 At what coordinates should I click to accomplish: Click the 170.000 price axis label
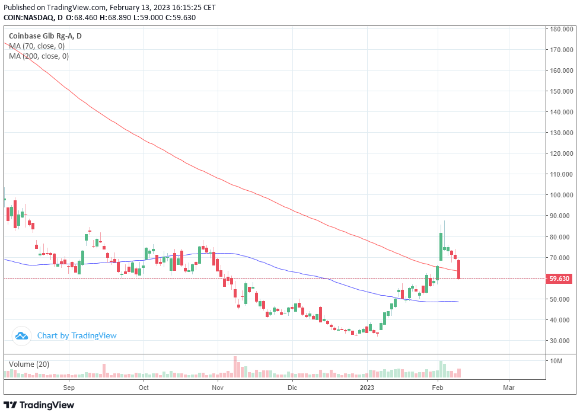561,50
